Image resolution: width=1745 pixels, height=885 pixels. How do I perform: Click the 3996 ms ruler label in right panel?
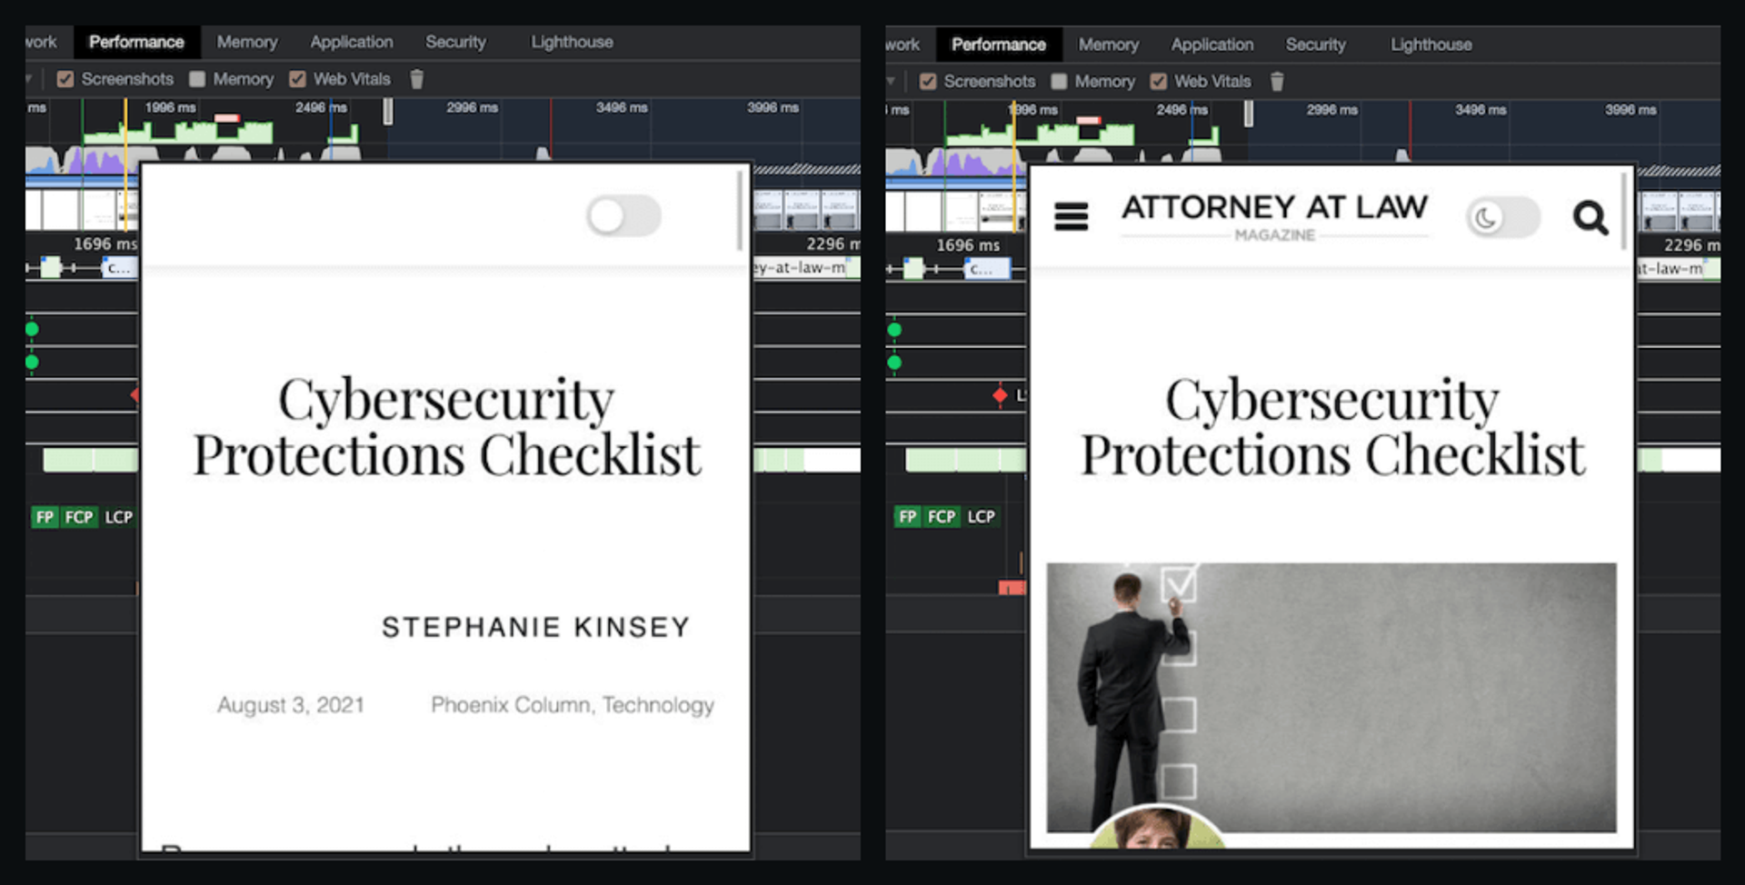[1631, 110]
